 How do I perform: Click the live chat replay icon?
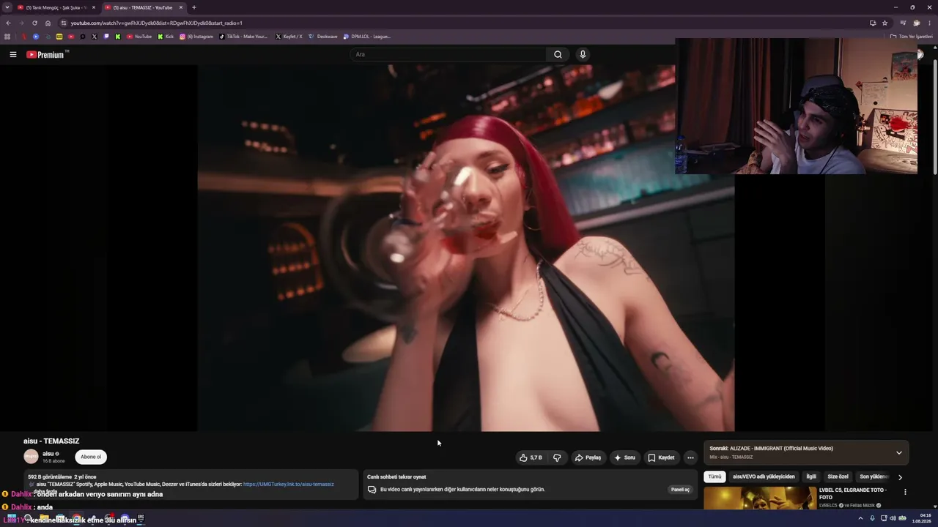(x=372, y=490)
